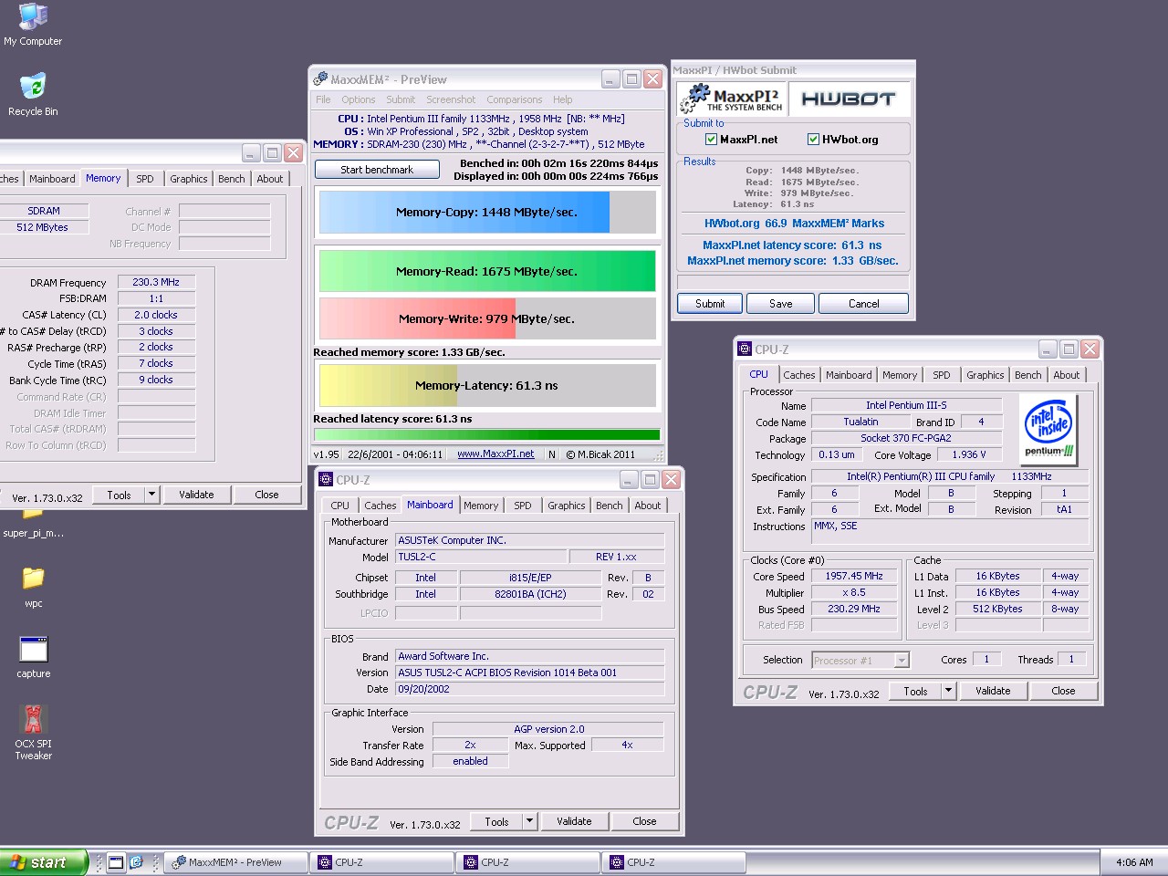
Task: Click the Chipset i815/E/EP value
Action: click(x=530, y=578)
